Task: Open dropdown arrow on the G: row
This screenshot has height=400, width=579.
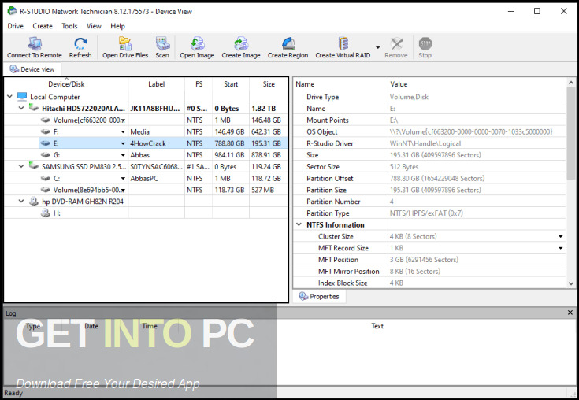Action: [x=123, y=155]
